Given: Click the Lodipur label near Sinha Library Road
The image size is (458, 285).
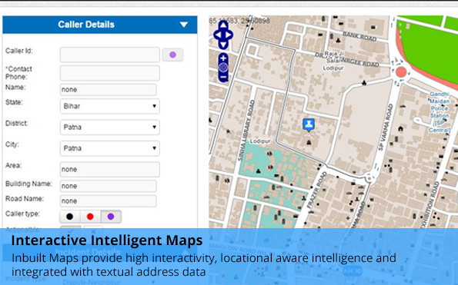Looking at the screenshot, I should point(260,141).
